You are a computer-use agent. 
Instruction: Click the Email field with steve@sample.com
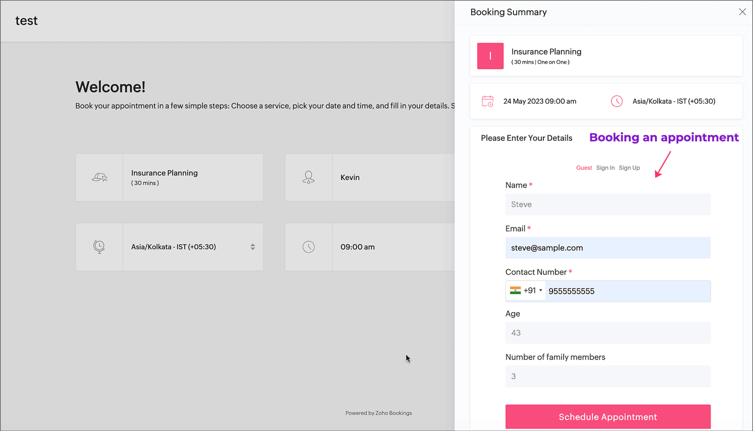click(607, 248)
